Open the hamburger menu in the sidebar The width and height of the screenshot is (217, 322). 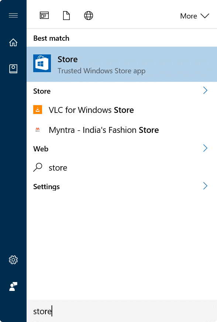click(13, 16)
